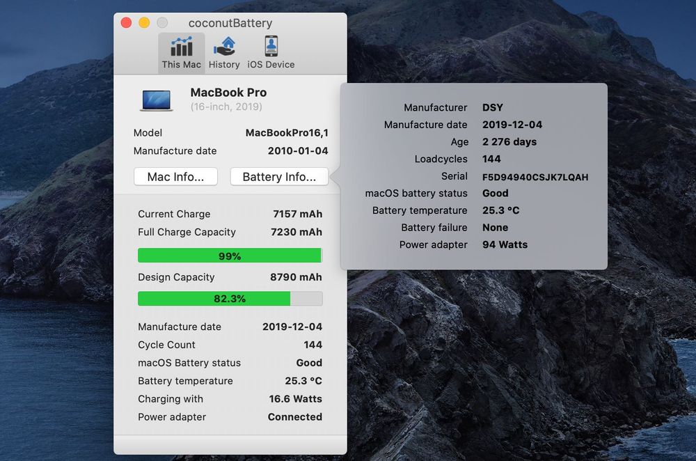This screenshot has height=461, width=696.
Task: Click the MacBook Pro laptop icon
Action: [x=156, y=100]
